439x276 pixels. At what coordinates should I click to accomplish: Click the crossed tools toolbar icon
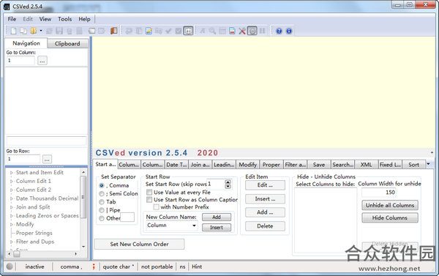[242, 31]
